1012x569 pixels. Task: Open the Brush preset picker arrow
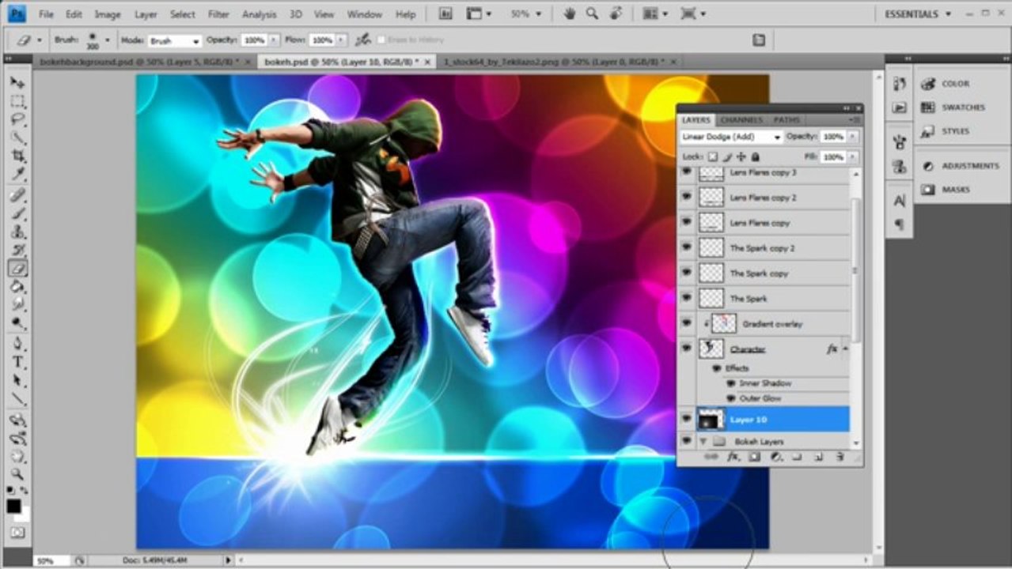point(109,40)
